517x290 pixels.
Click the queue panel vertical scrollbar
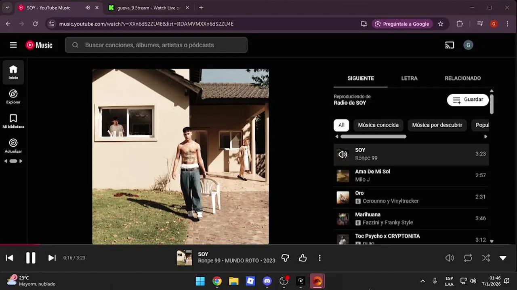492,104
